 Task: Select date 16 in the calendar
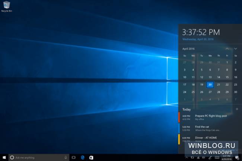pyautogui.click(x=236, y=77)
